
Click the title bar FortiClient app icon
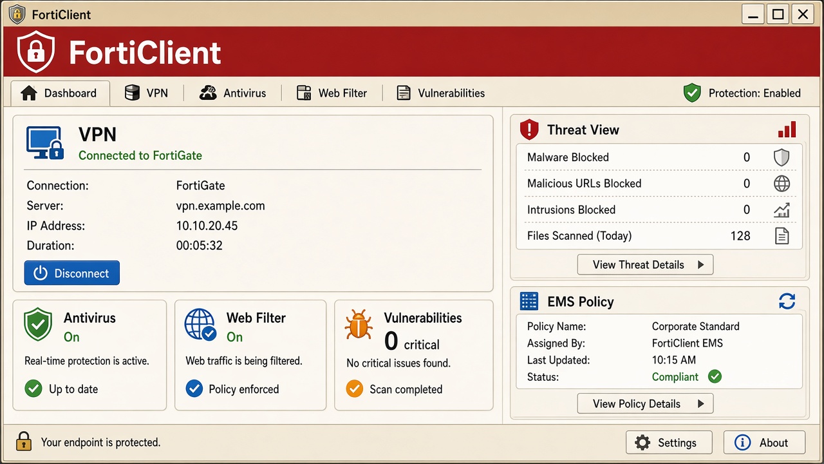[17, 14]
